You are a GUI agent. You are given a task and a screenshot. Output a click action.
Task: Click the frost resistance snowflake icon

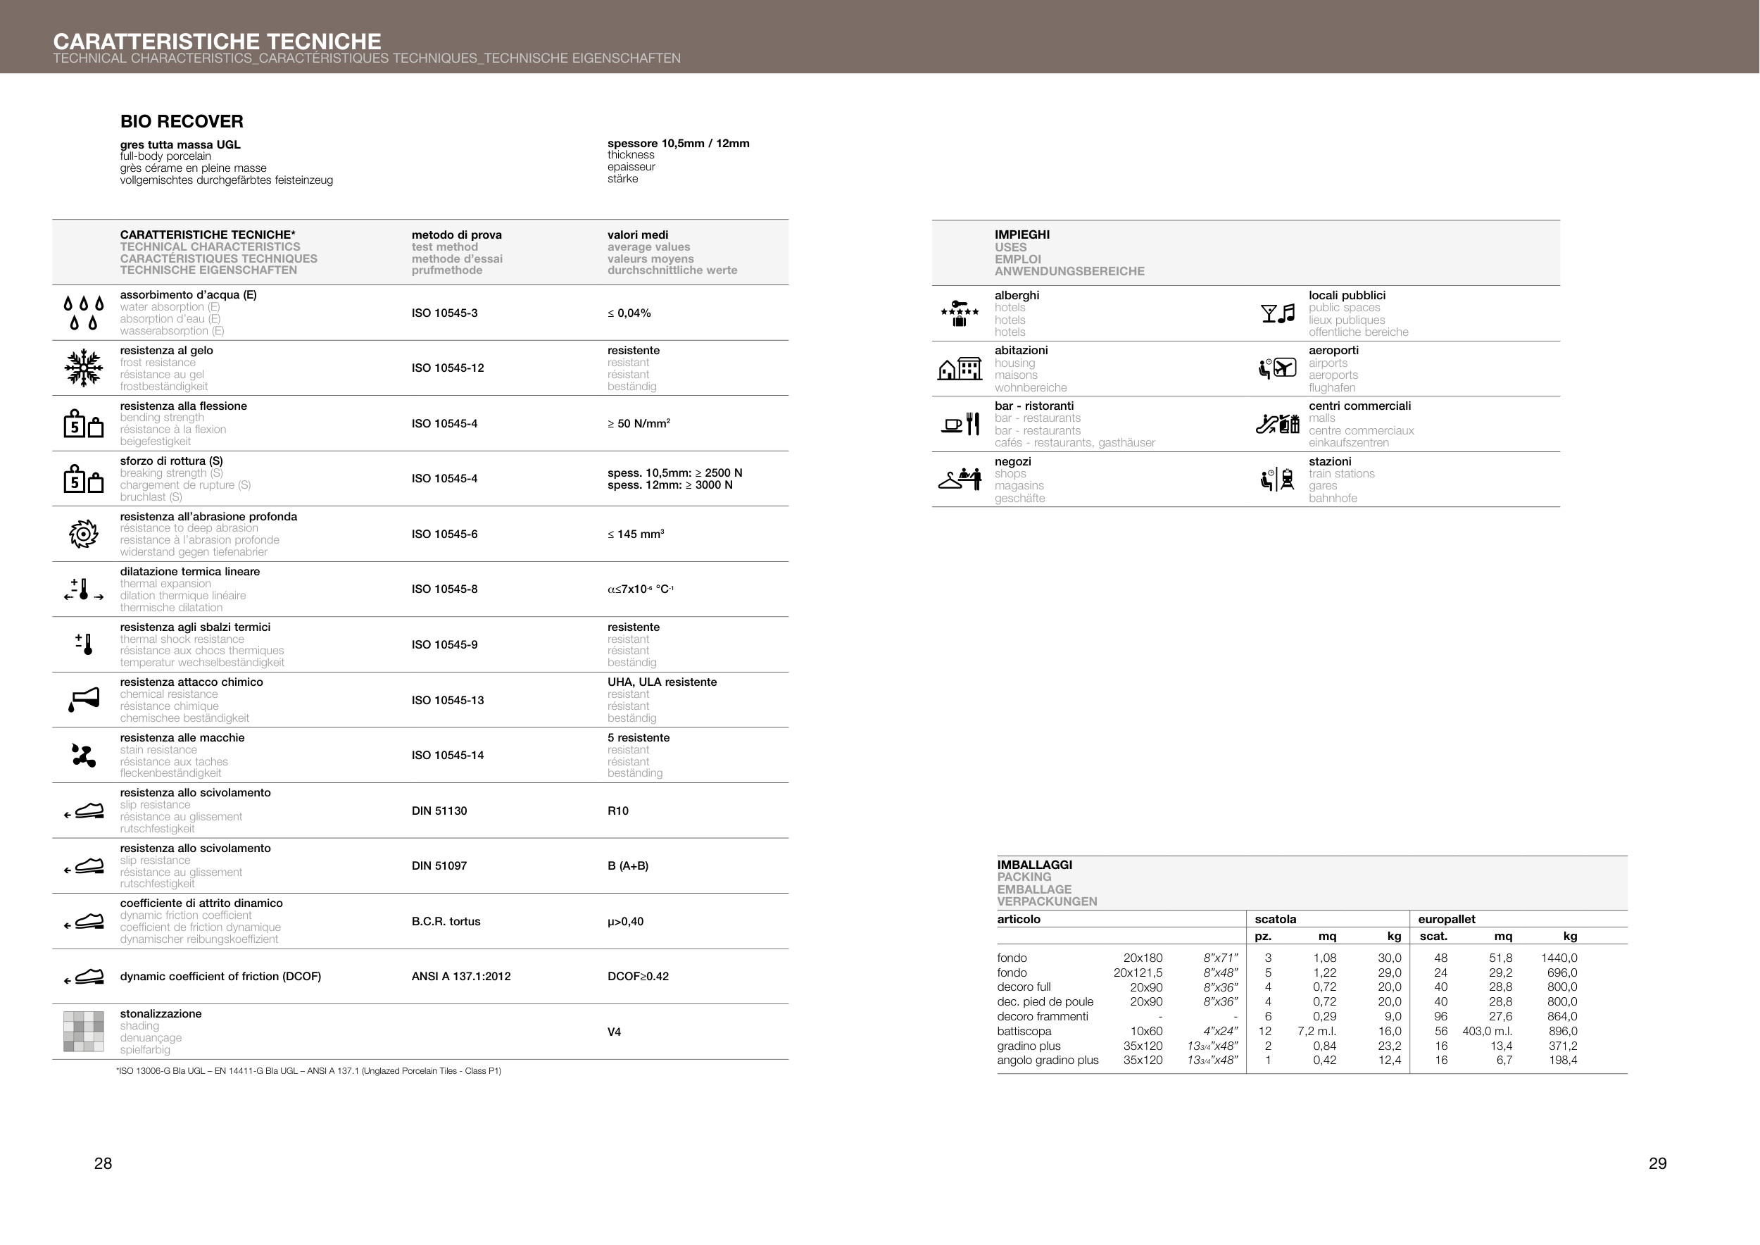(83, 368)
